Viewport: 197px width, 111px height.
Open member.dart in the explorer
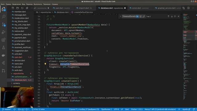(x=20, y=12)
